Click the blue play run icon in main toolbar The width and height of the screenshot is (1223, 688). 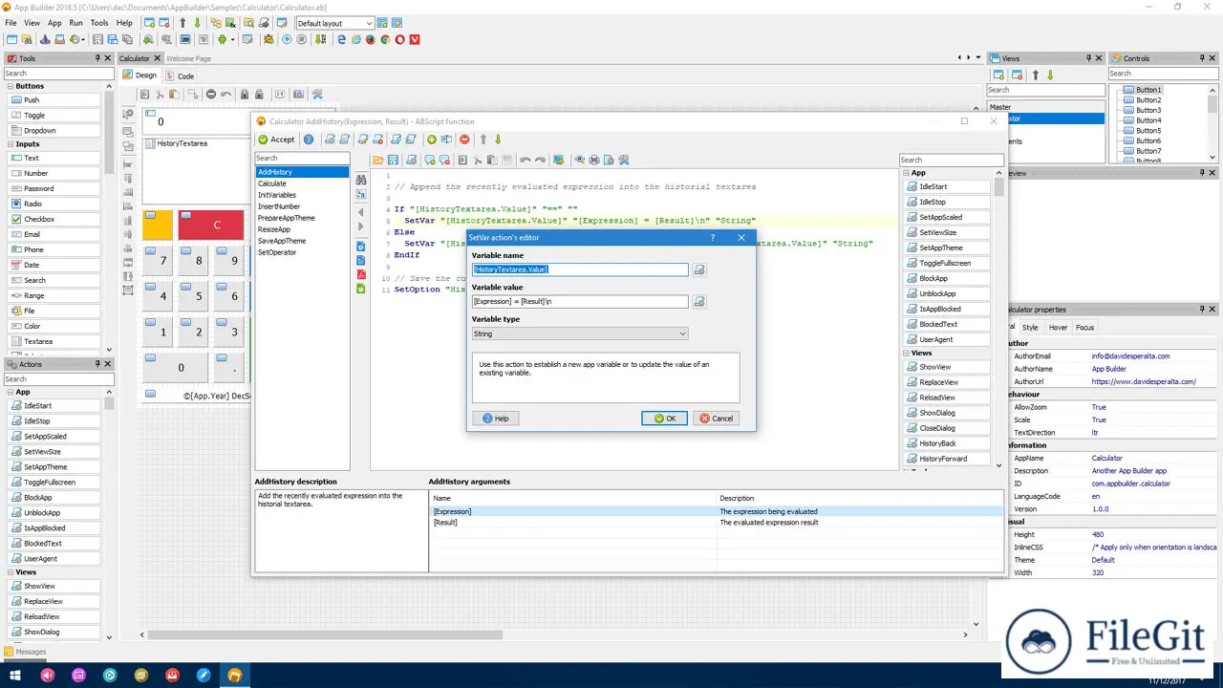[287, 40]
